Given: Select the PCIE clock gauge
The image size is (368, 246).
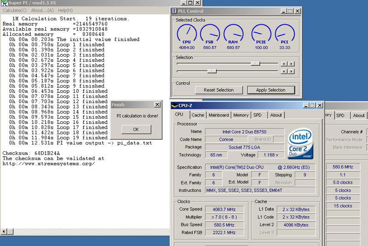Looking at the screenshot, I should pyautogui.click(x=261, y=34).
